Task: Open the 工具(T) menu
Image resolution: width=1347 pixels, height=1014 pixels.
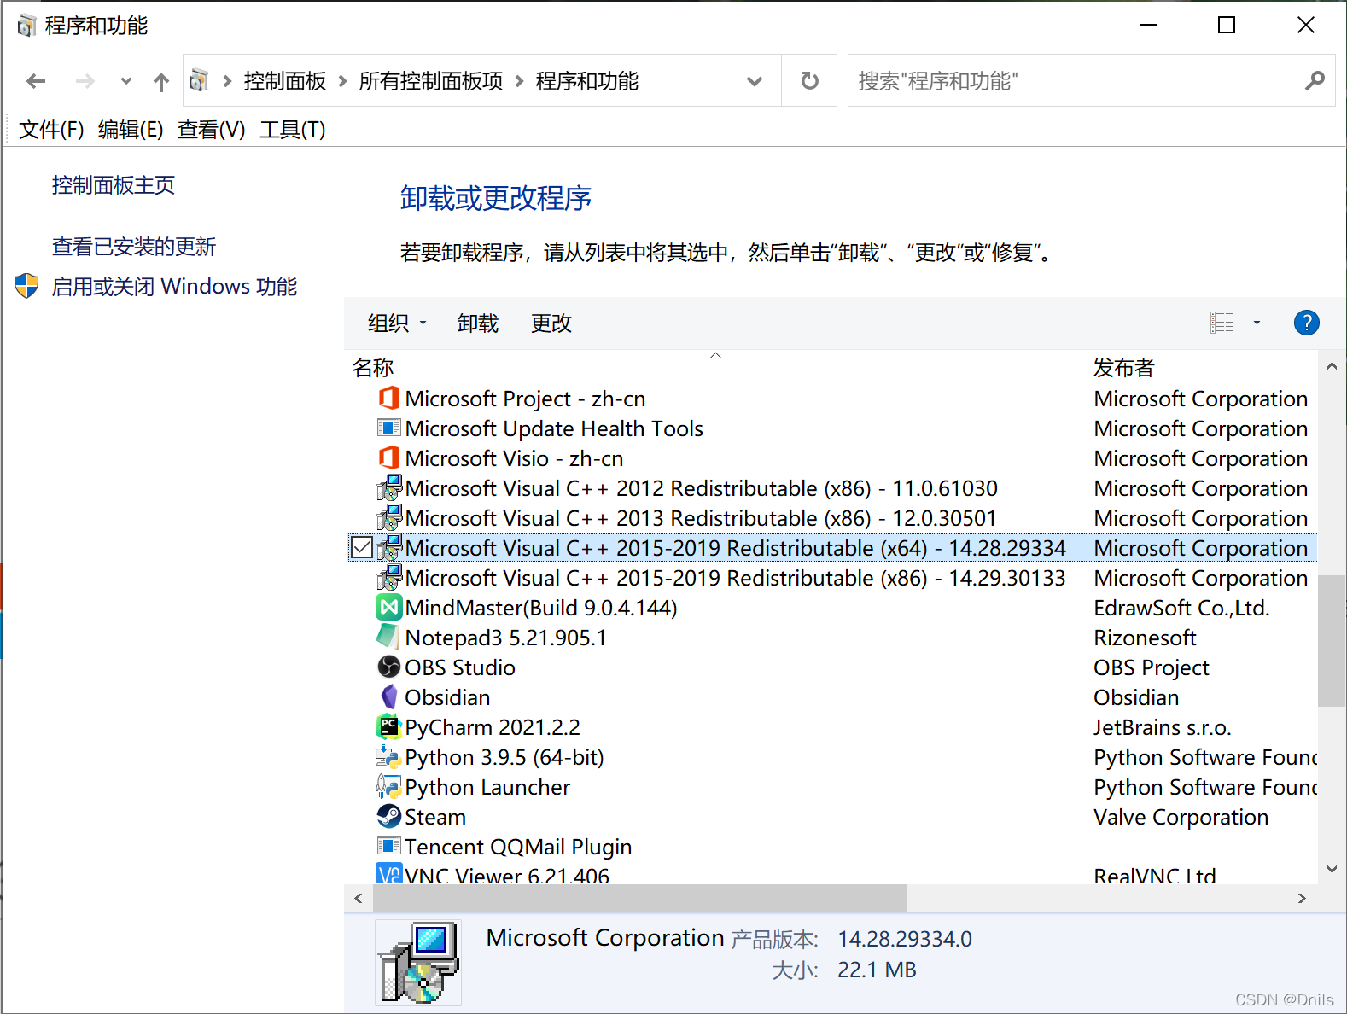Action: tap(293, 129)
